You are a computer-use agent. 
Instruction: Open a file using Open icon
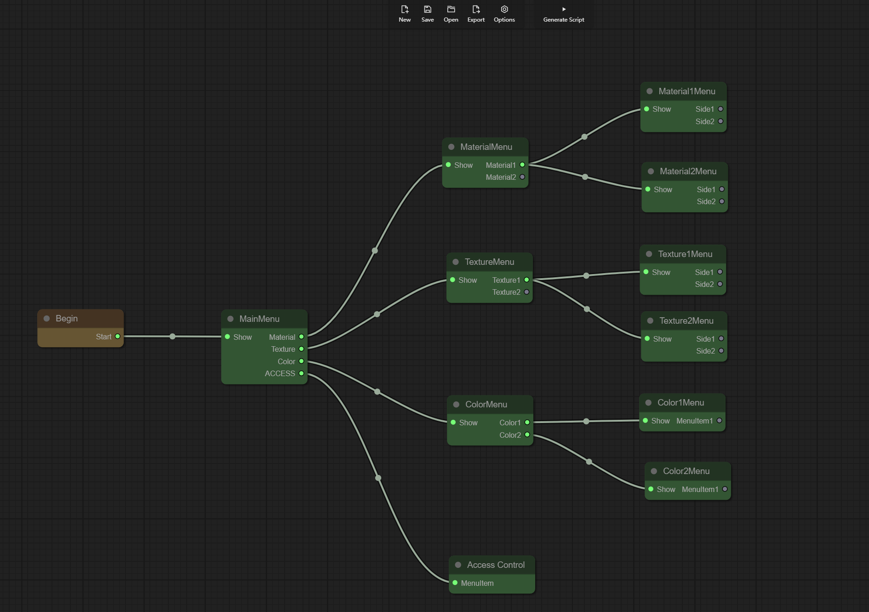coord(451,10)
